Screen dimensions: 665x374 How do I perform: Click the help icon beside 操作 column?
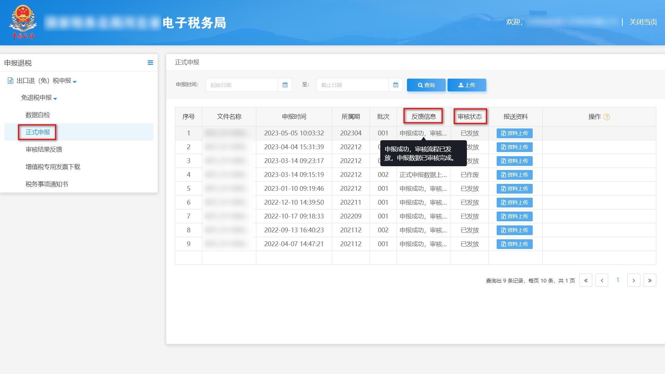point(606,117)
